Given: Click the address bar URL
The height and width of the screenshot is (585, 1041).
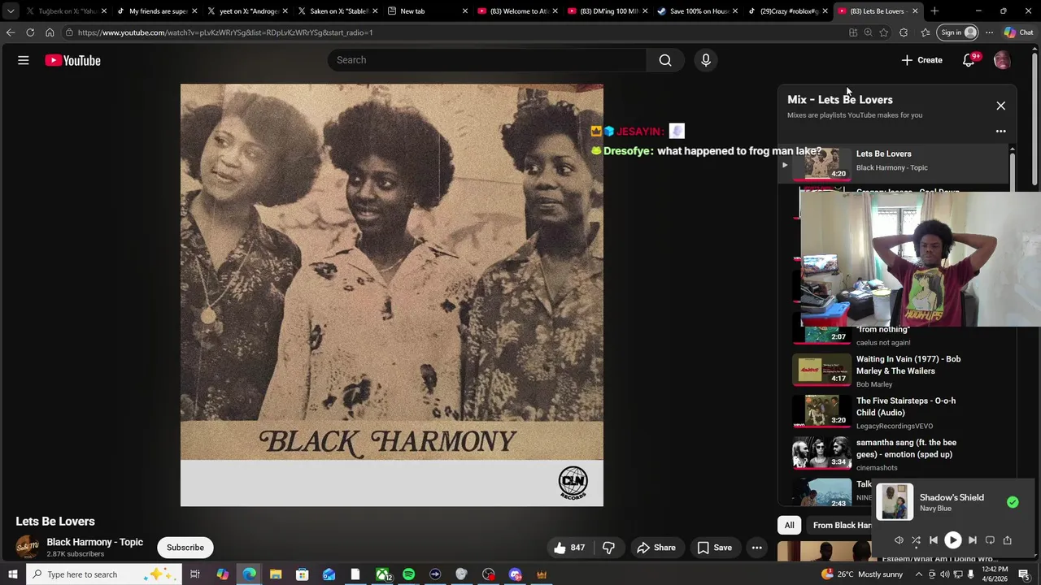Looking at the screenshot, I should pyautogui.click(x=225, y=32).
